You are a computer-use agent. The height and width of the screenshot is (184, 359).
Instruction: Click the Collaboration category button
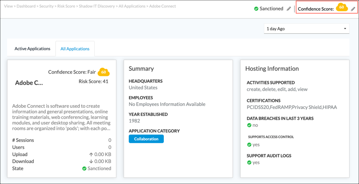point(146,139)
